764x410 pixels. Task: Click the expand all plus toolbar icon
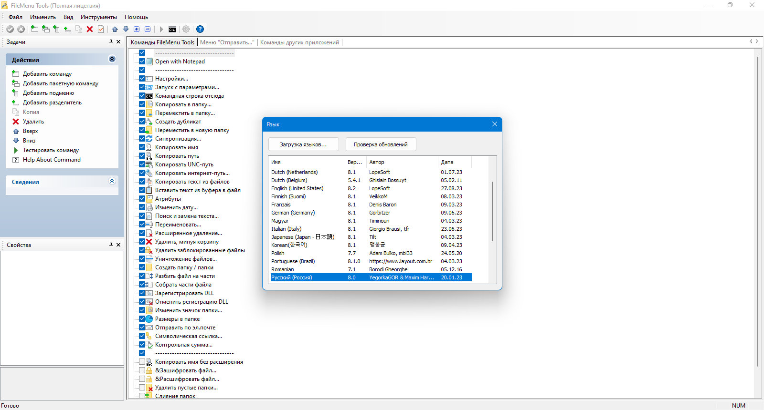137,29
